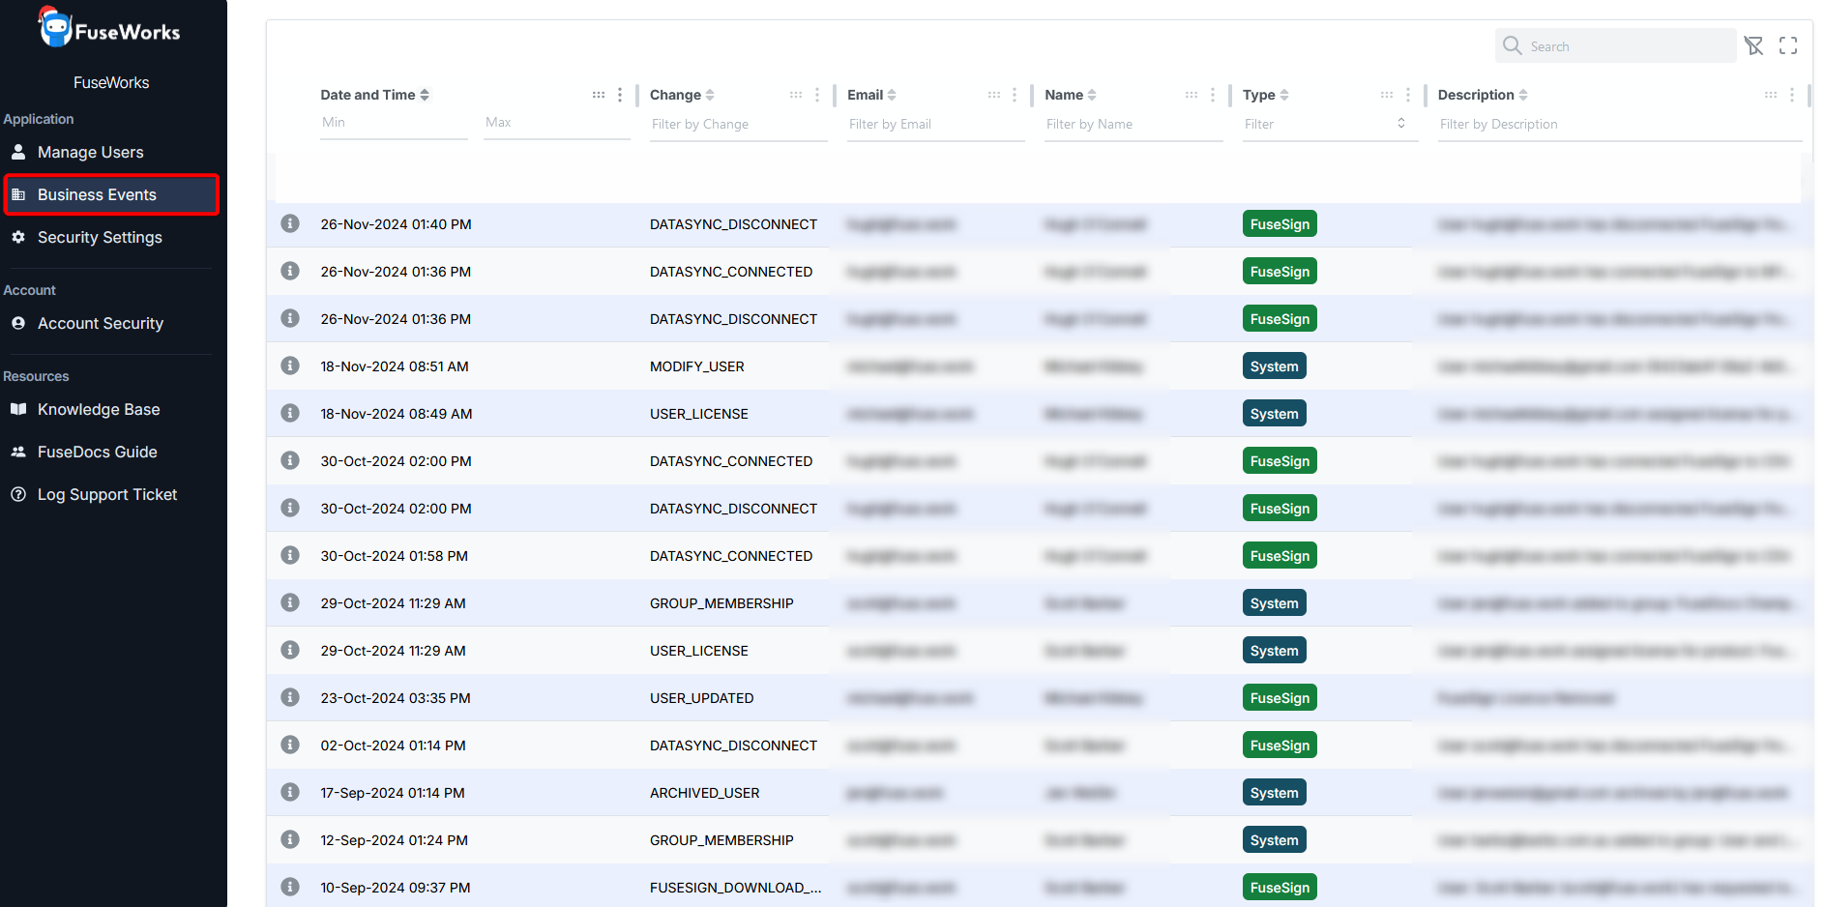Toggle full screen table view icon
This screenshot has height=907, width=1825.
coord(1788,45)
